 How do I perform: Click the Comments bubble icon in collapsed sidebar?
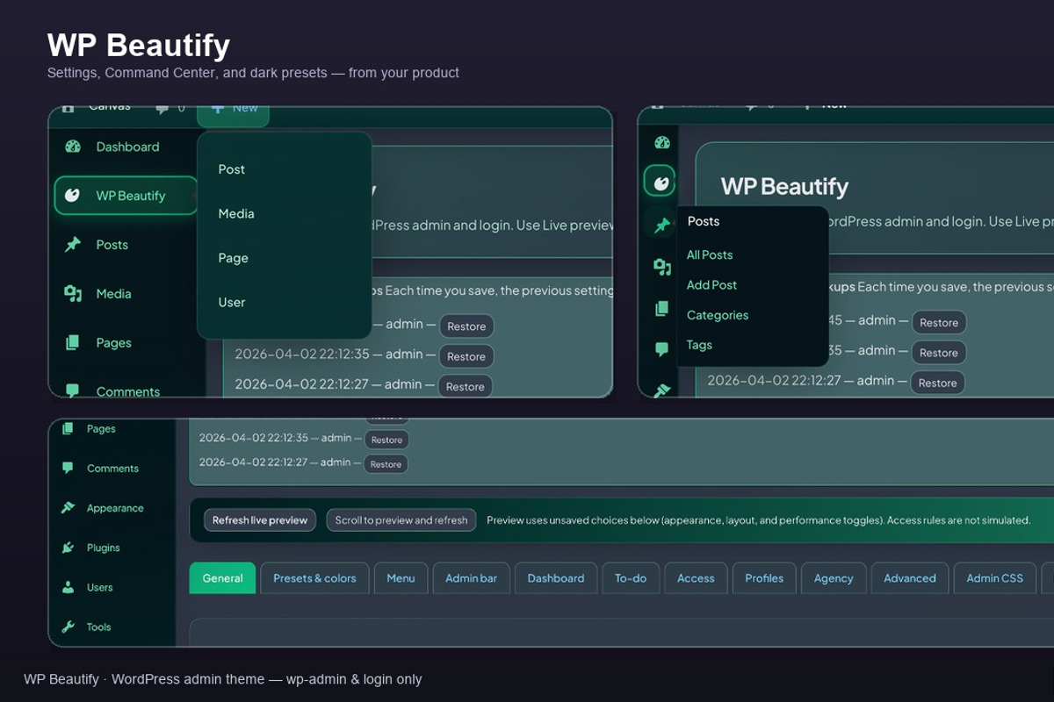coord(662,349)
